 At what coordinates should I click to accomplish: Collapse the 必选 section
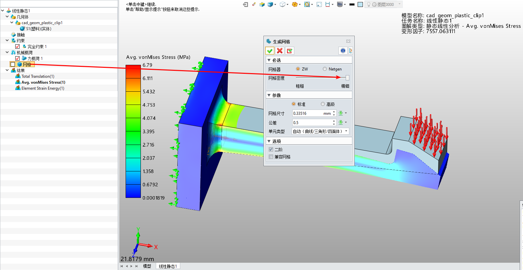269,60
